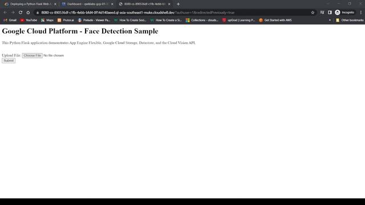
Task: Open the Prutor.ai bookmark
Action: click(x=66, y=20)
